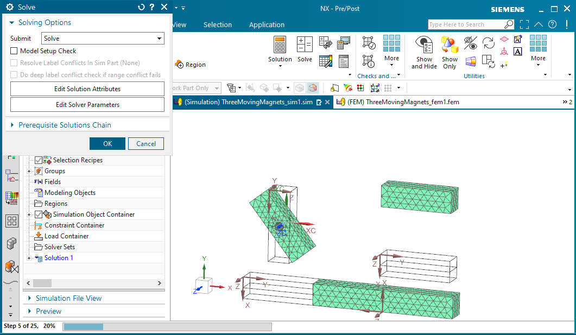Switch to ThreeMovingMagnets_fem1.fem tab
Screen dimensions: 576x335
(399, 102)
